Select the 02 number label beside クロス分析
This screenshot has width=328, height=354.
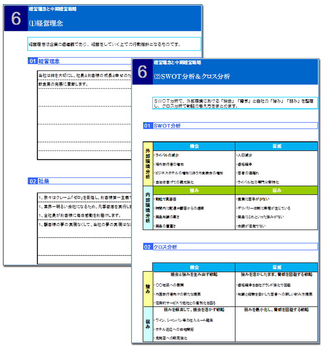(148, 247)
